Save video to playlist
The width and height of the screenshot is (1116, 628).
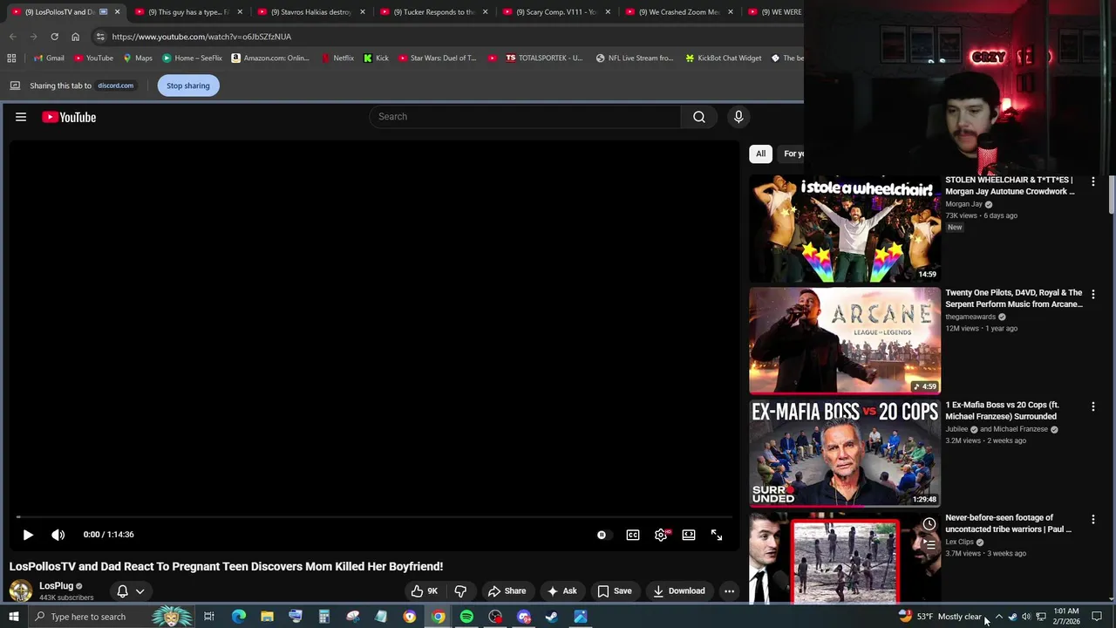click(615, 590)
